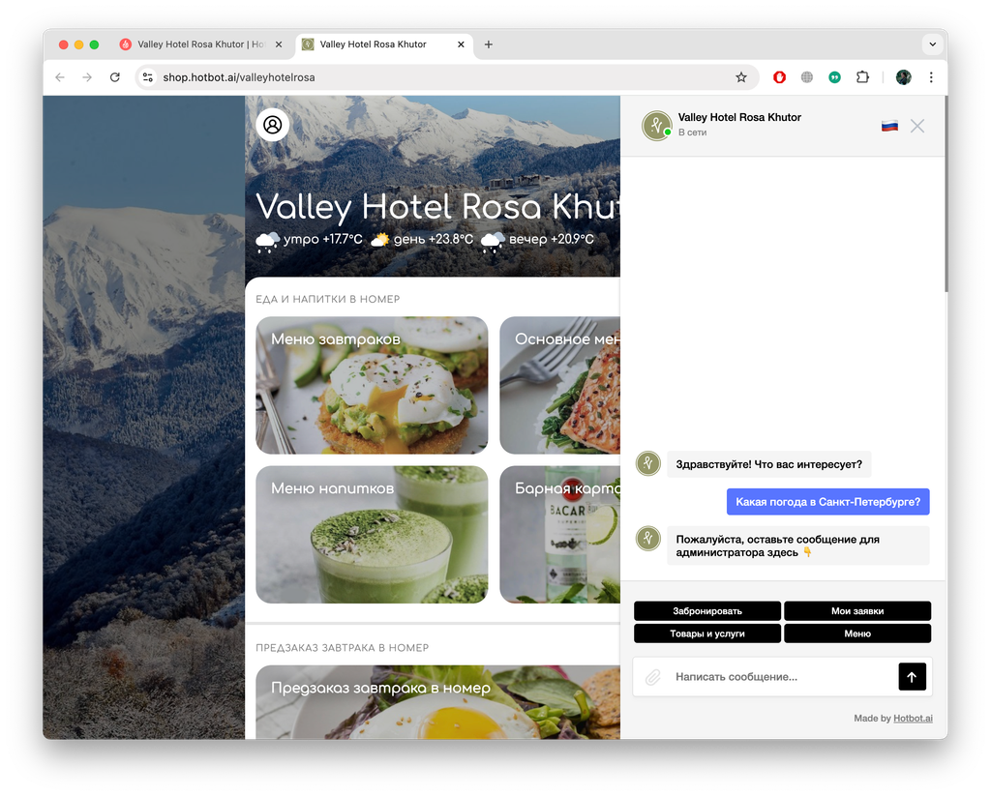Open the Меню завтраков card
Image resolution: width=991 pixels, height=796 pixels.
(372, 385)
